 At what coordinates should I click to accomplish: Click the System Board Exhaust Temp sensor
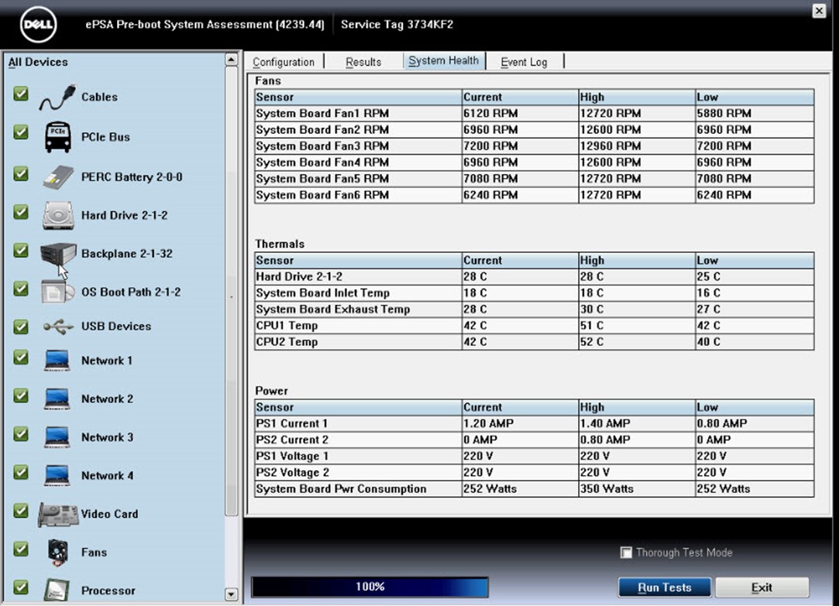point(333,310)
